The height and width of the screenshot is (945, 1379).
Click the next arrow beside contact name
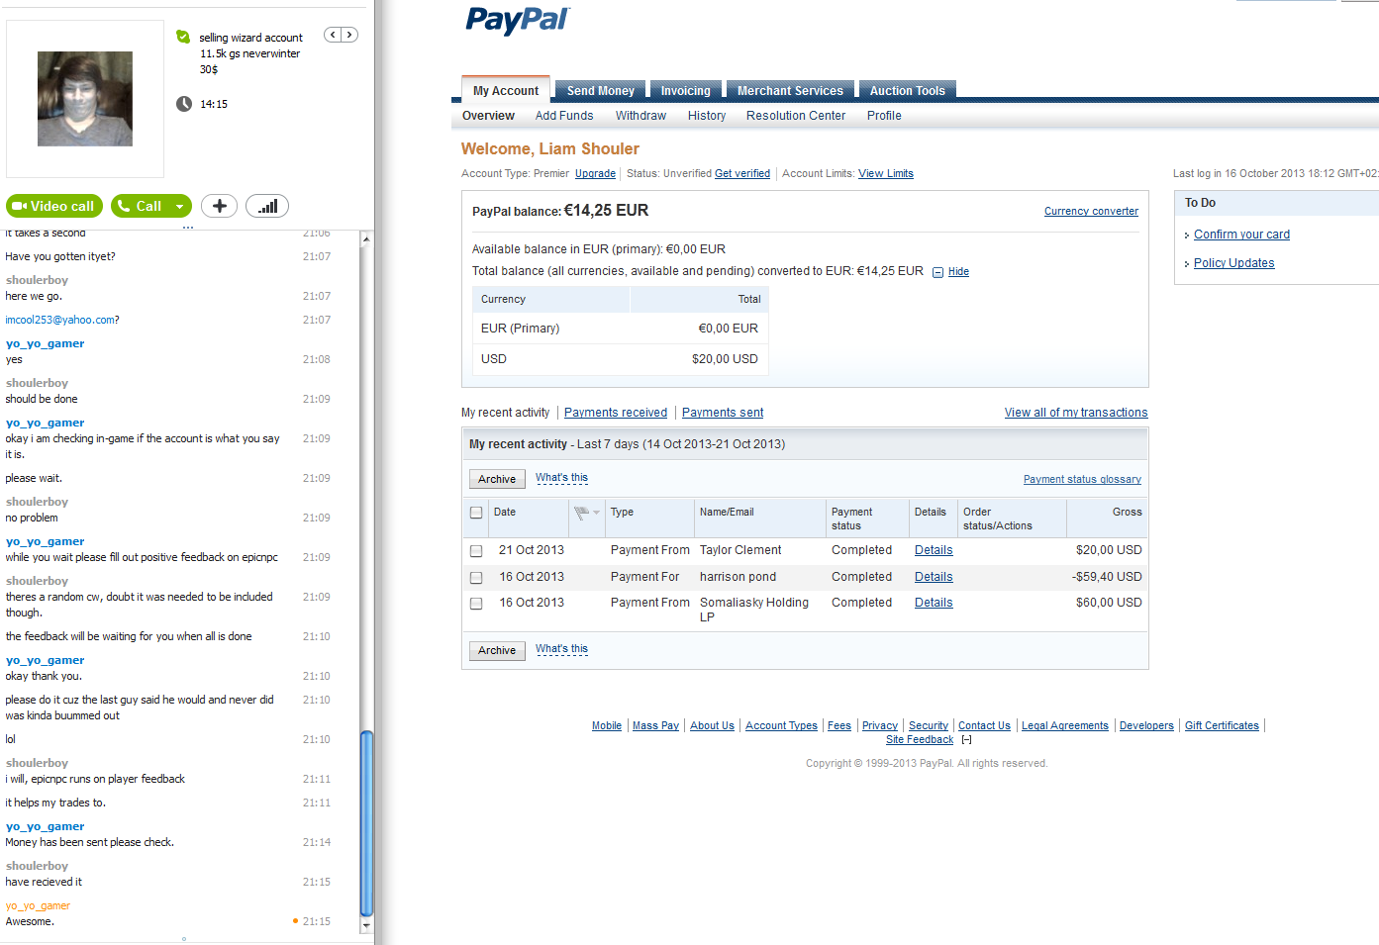point(348,35)
